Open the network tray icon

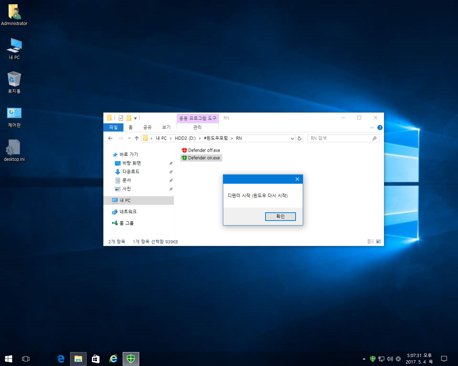point(381,359)
